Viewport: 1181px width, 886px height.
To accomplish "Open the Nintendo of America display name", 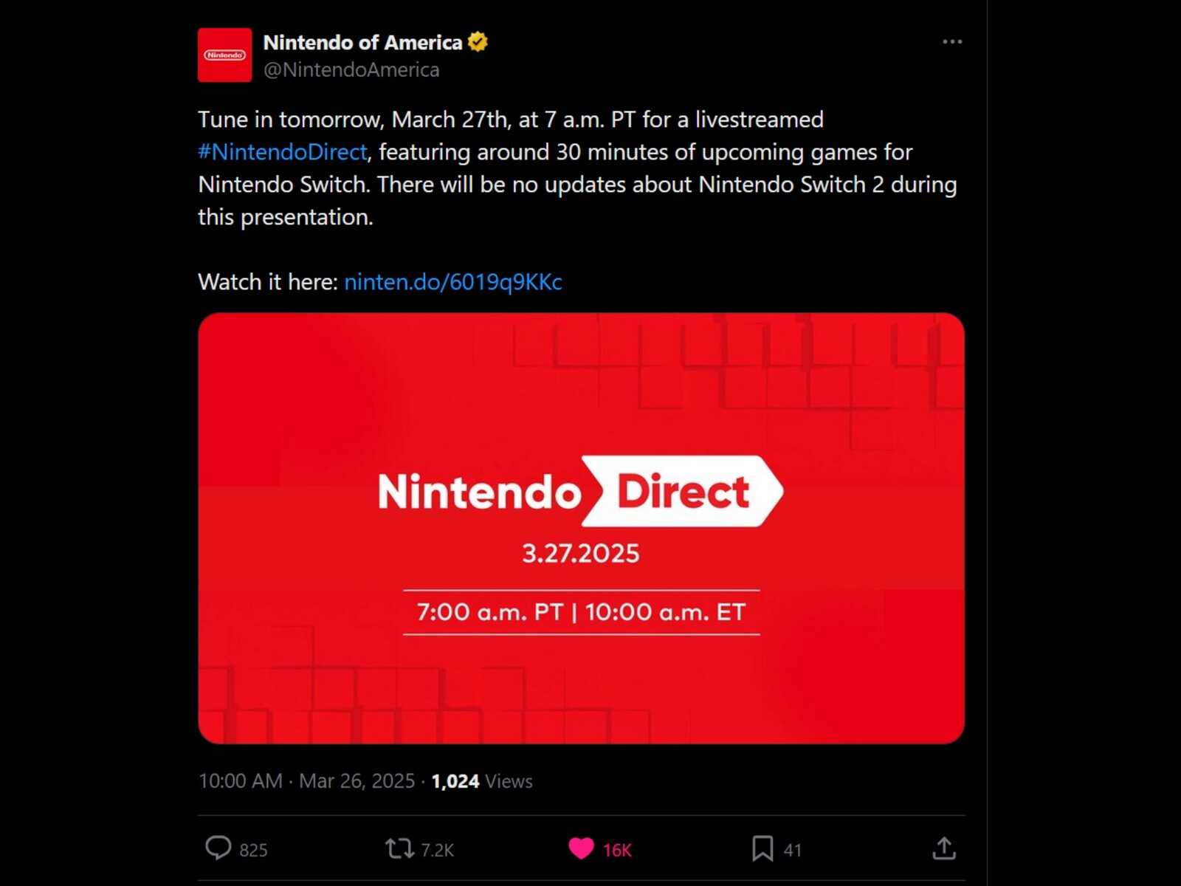I will point(362,42).
